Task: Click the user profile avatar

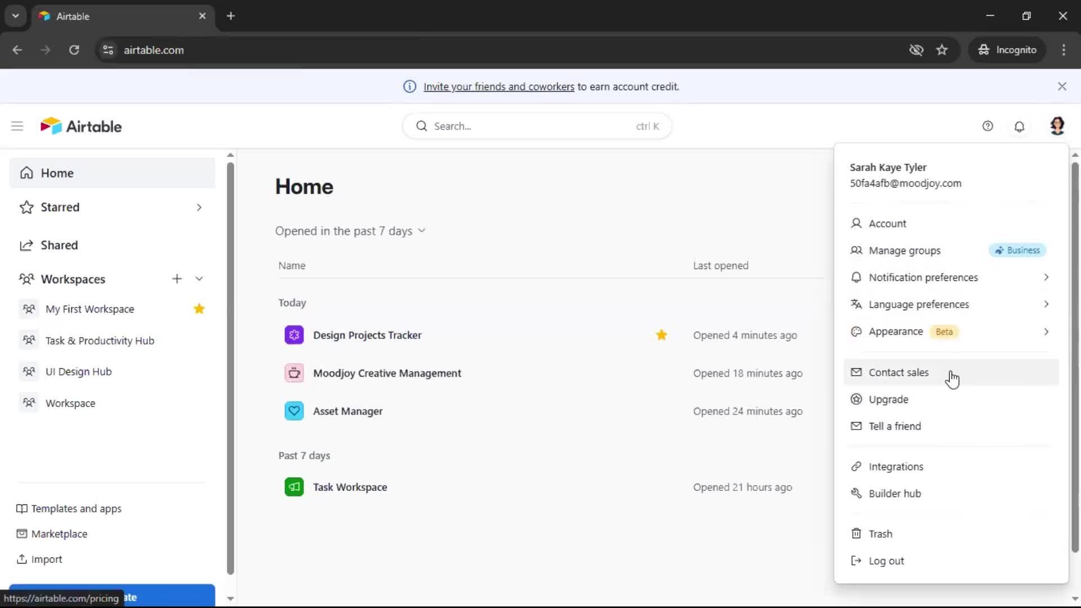Action: (1057, 126)
